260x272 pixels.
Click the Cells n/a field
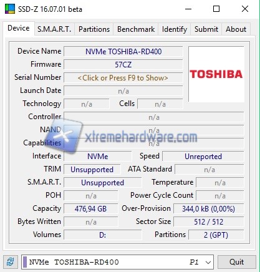point(160,104)
